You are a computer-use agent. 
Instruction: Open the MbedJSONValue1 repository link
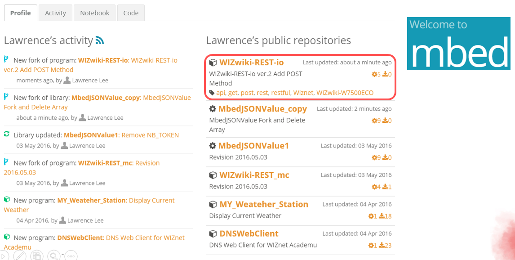point(253,146)
